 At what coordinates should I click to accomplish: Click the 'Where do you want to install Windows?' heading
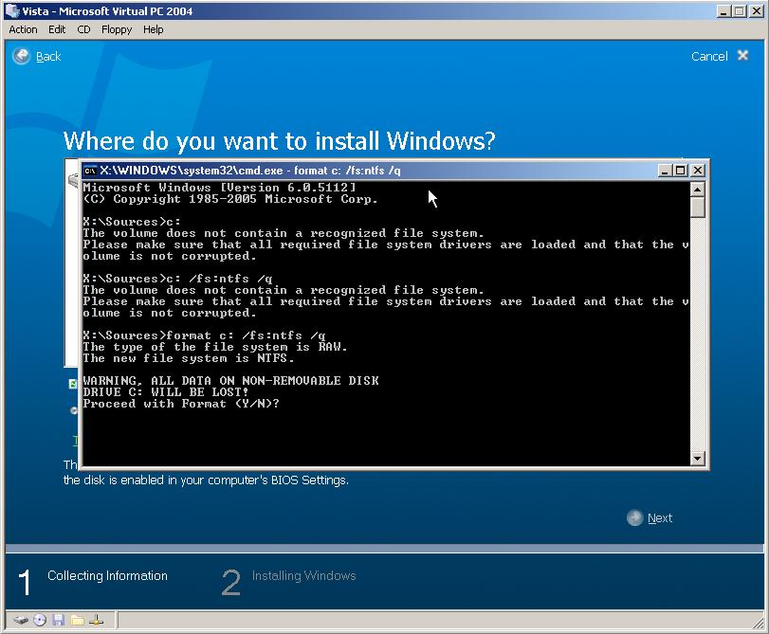(x=280, y=141)
